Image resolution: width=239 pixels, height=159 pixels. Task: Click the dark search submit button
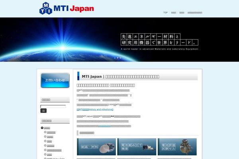click(43, 111)
